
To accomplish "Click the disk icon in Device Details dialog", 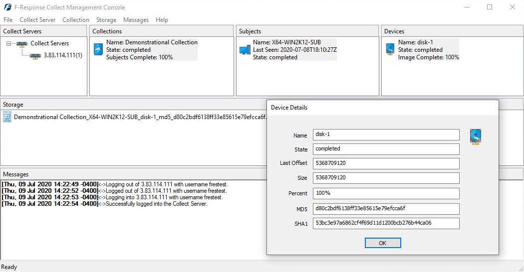I will (x=476, y=137).
